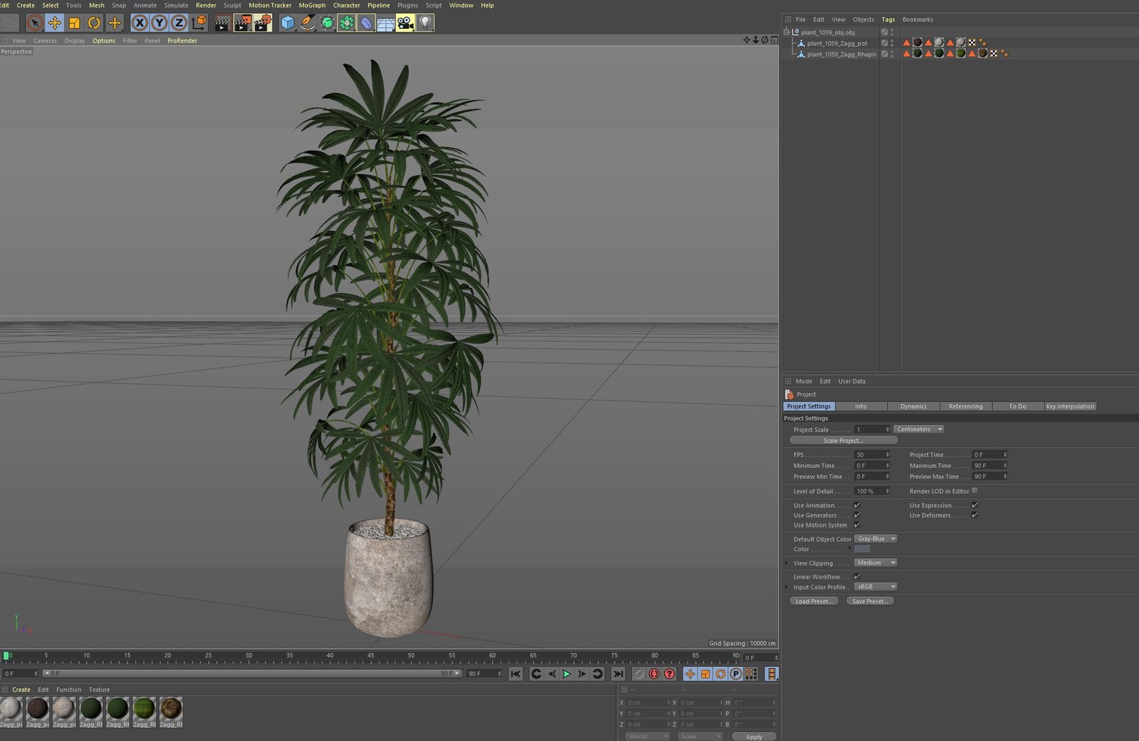Click the coordinate system cube icon
1139x741 pixels.
click(x=199, y=23)
